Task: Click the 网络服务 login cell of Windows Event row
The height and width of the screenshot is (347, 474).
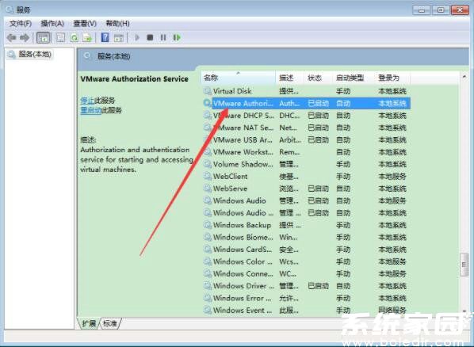Action: click(x=392, y=311)
